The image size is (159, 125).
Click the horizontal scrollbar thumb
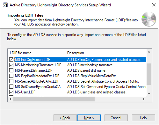click(x=54, y=99)
